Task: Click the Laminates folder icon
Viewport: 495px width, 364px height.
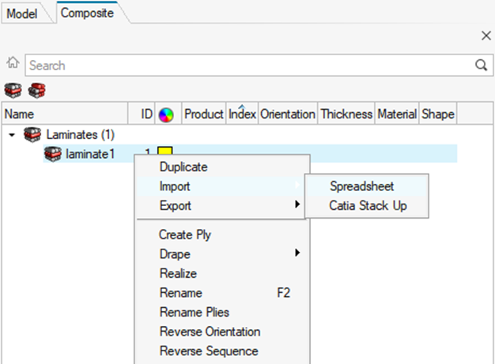Action: [33, 134]
